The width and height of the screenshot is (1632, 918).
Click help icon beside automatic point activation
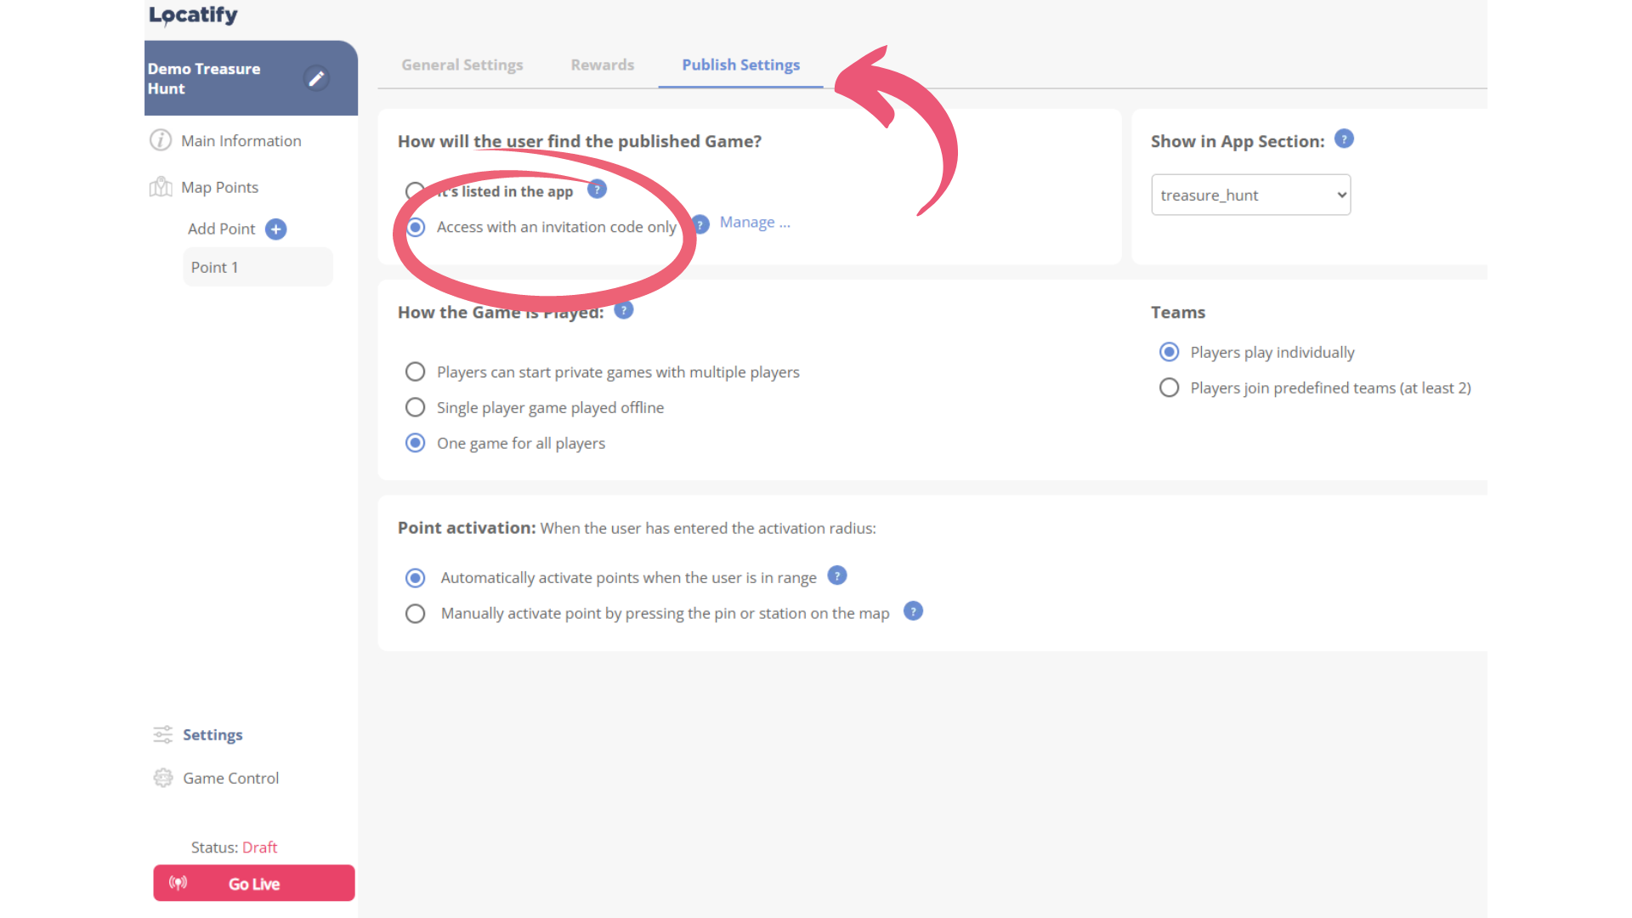[x=837, y=575]
